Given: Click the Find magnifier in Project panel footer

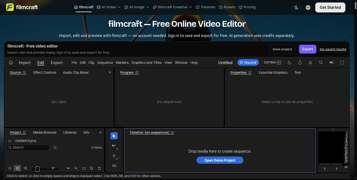Looking at the screenshot, I should 76,168.
